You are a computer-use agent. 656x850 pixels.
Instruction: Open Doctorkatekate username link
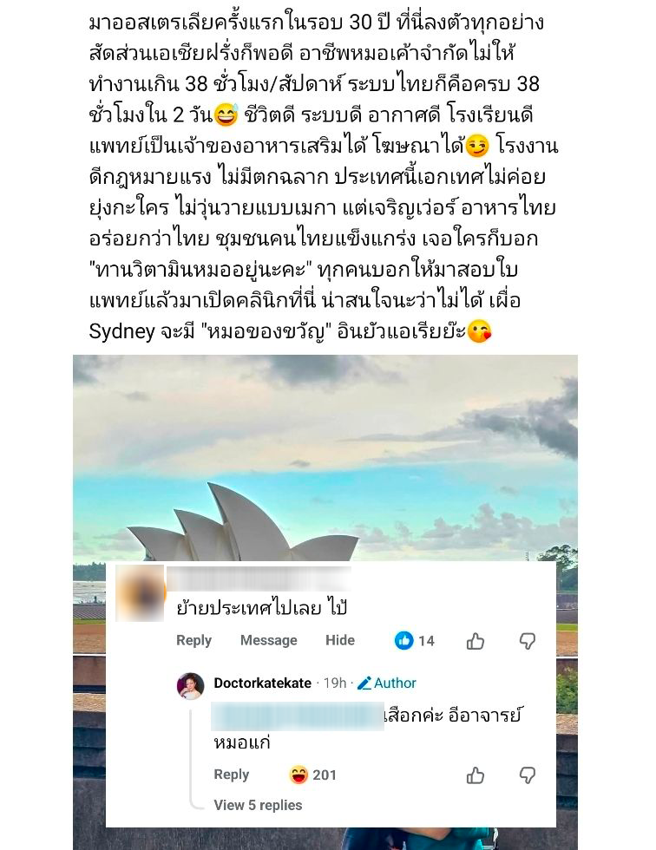pyautogui.click(x=262, y=683)
